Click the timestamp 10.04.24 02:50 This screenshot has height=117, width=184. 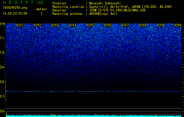[15, 13]
